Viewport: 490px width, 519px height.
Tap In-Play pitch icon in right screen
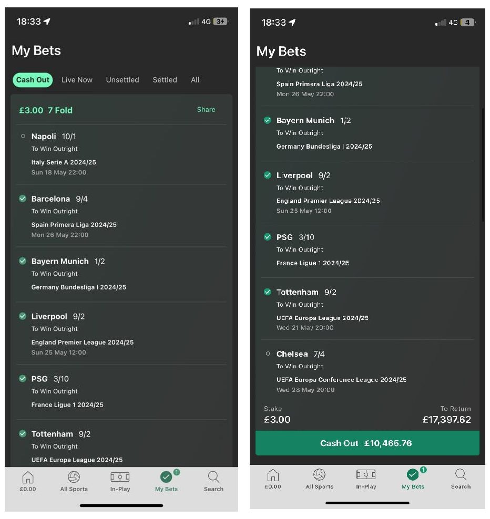coord(366,474)
